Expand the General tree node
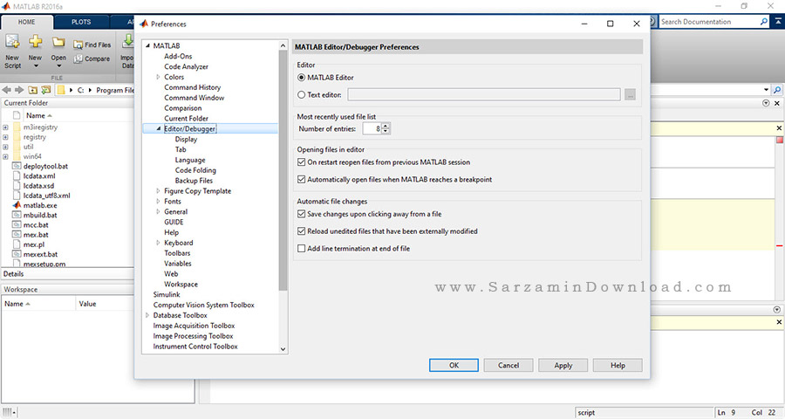Image resolution: width=785 pixels, height=419 pixels. (x=158, y=211)
